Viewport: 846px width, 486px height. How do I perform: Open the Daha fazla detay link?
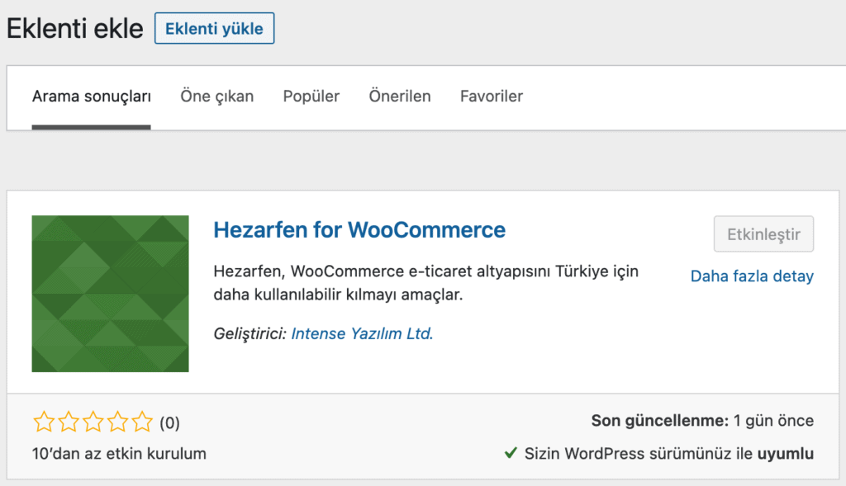[x=752, y=276]
